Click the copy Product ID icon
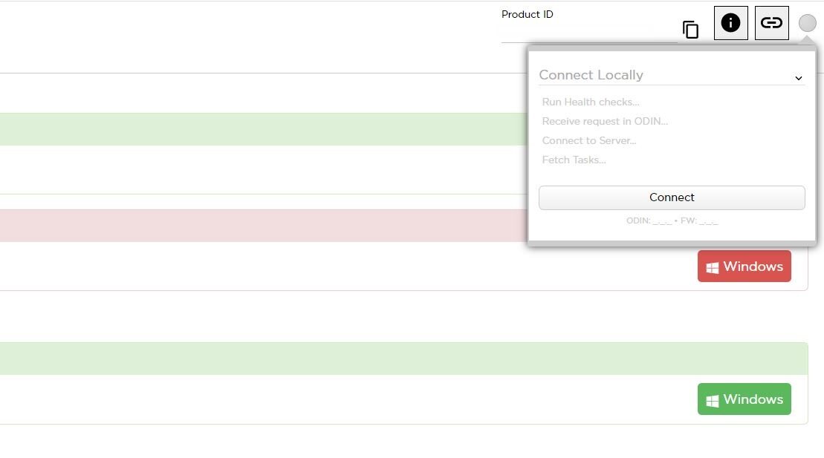This screenshot has width=824, height=458. coord(690,30)
